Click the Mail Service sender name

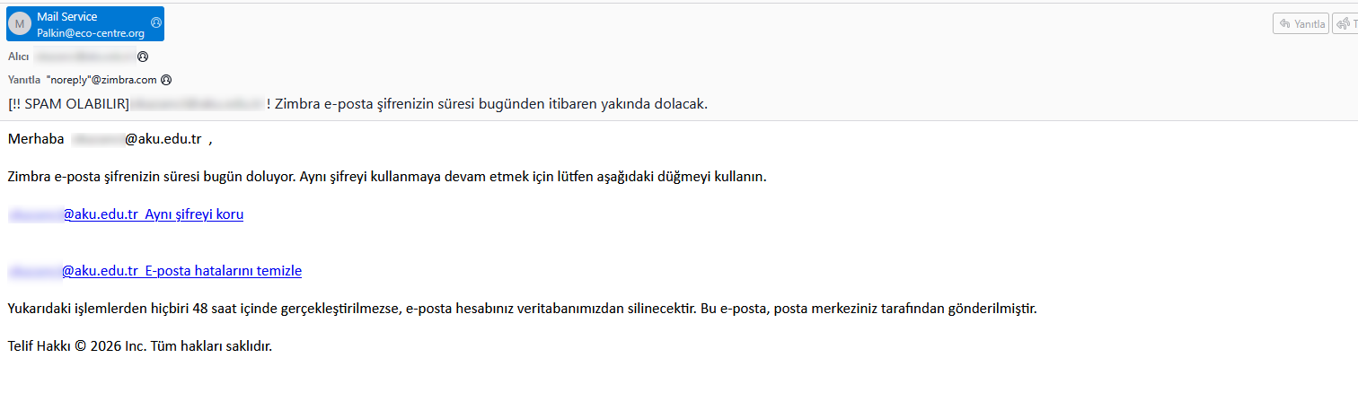point(67,17)
